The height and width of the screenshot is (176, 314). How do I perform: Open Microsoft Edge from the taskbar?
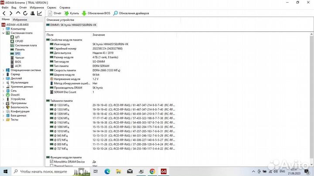[107, 171]
